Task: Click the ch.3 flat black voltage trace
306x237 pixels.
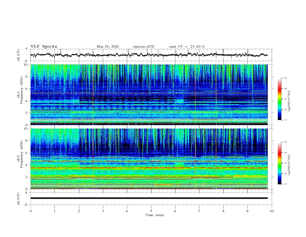Action: coord(149,198)
